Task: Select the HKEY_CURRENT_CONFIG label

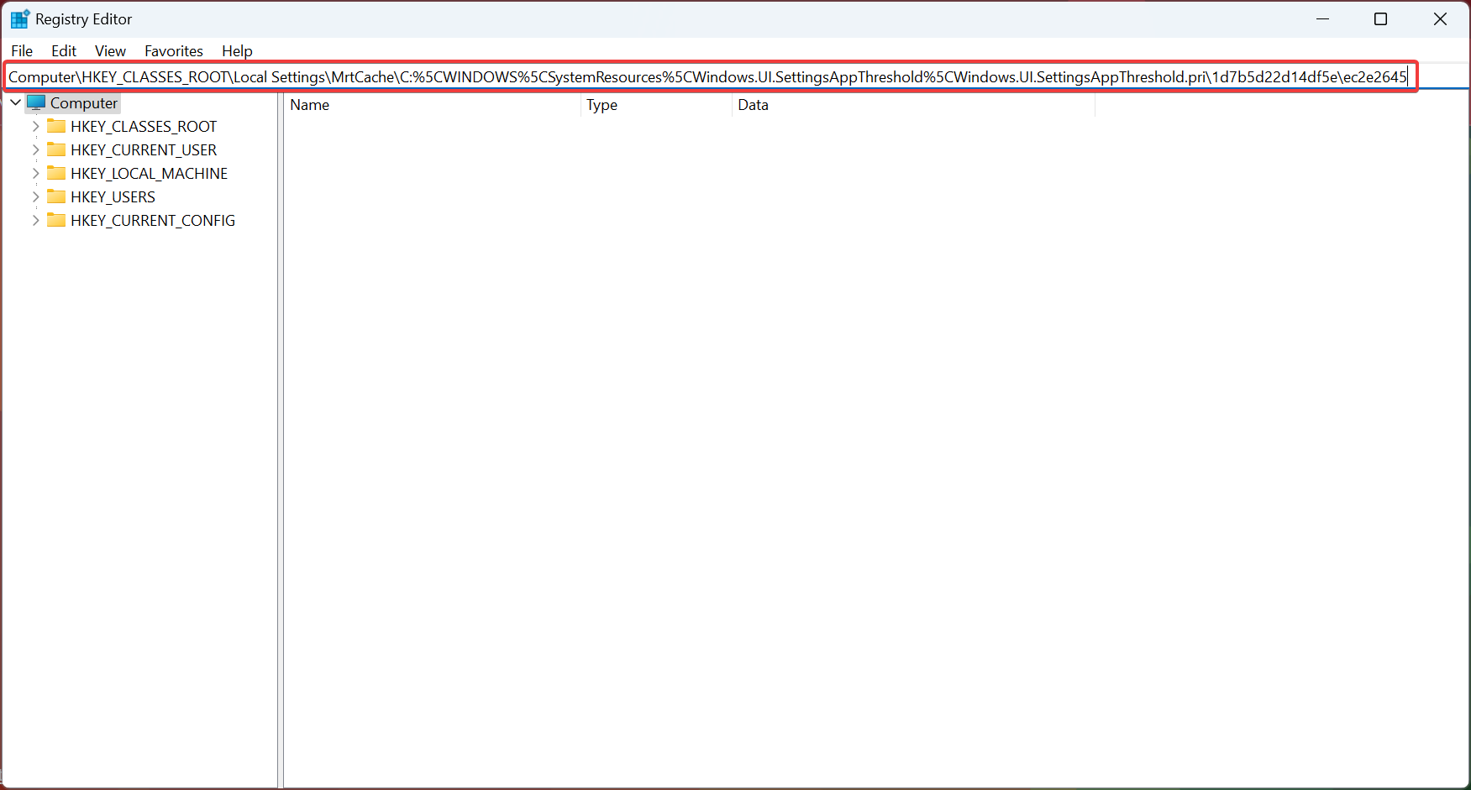Action: coord(153,221)
